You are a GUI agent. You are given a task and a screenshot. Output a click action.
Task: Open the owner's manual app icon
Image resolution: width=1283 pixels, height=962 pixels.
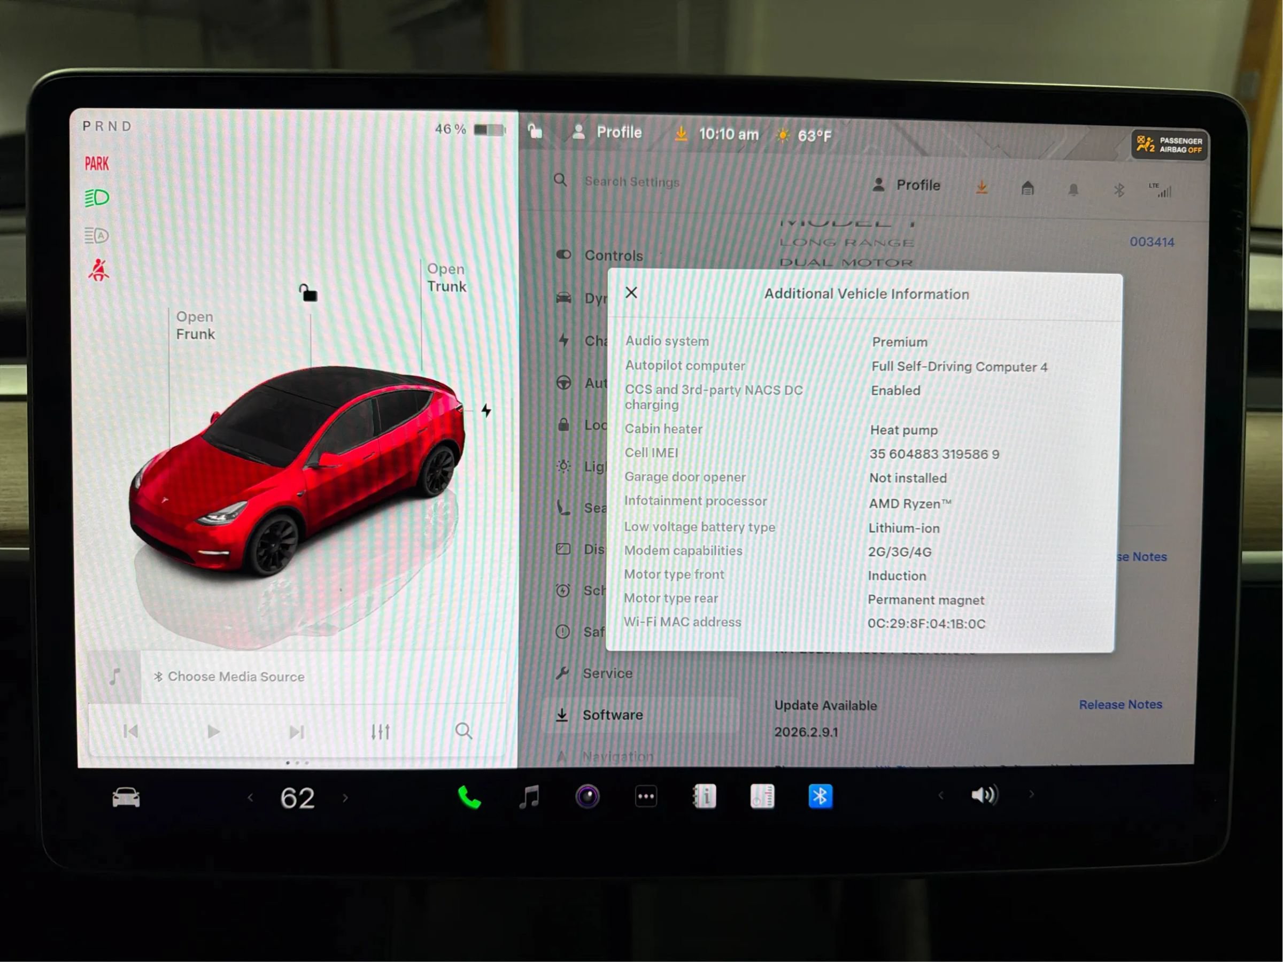point(704,796)
